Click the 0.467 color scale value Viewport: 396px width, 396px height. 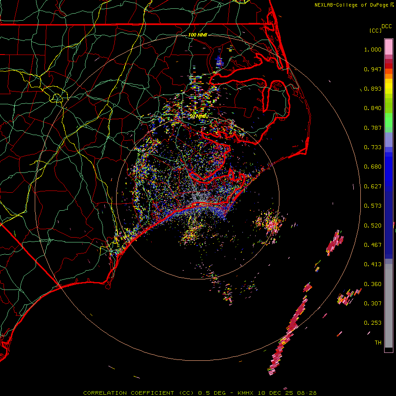pos(373,245)
